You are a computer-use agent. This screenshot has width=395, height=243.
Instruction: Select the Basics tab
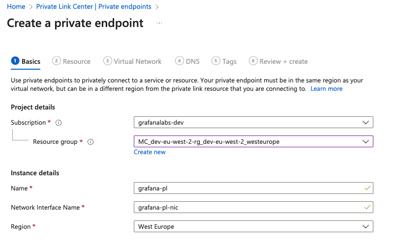(30, 61)
